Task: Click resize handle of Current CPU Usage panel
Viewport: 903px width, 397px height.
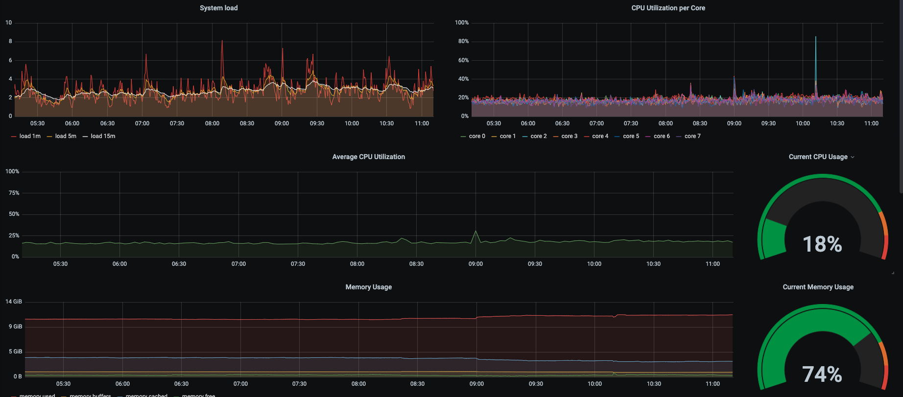Action: pos(893,273)
